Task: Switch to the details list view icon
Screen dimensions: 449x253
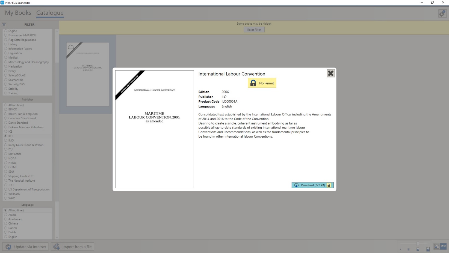Action: pos(437,246)
